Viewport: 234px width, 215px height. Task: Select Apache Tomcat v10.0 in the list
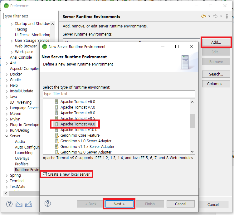click(x=79, y=130)
